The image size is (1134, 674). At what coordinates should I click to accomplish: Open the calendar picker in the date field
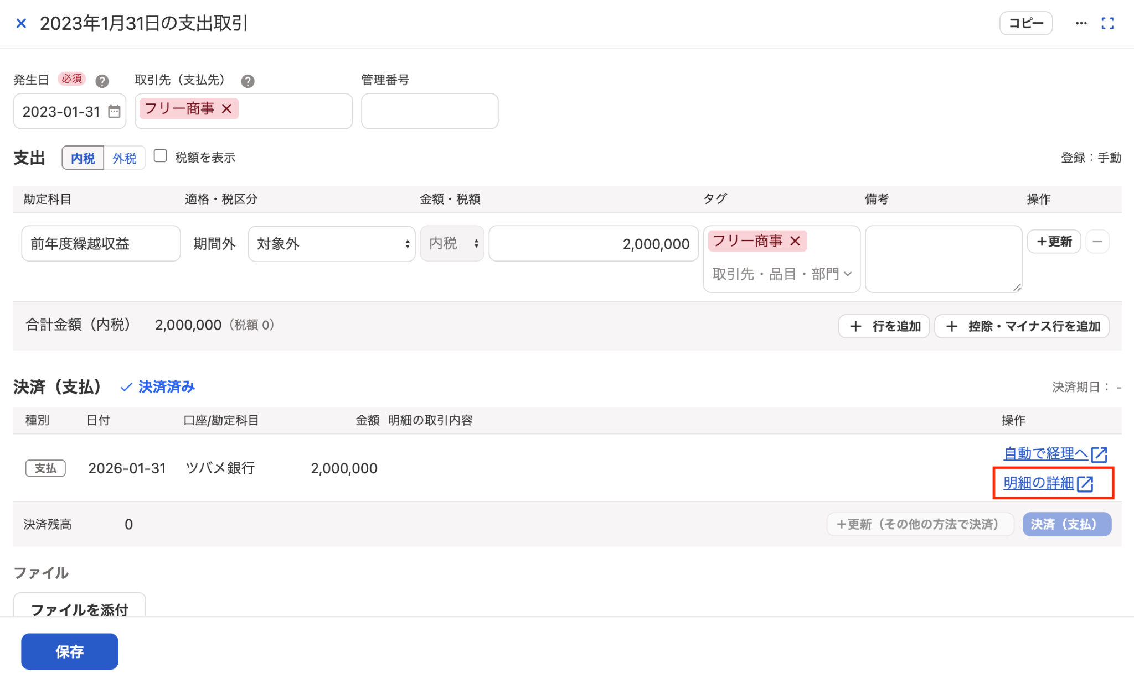click(x=114, y=111)
